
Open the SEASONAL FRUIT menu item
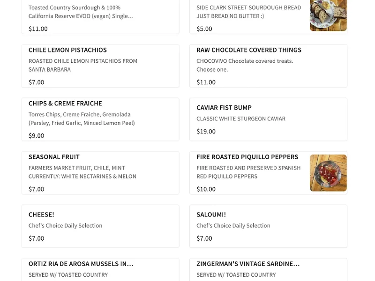(x=100, y=172)
